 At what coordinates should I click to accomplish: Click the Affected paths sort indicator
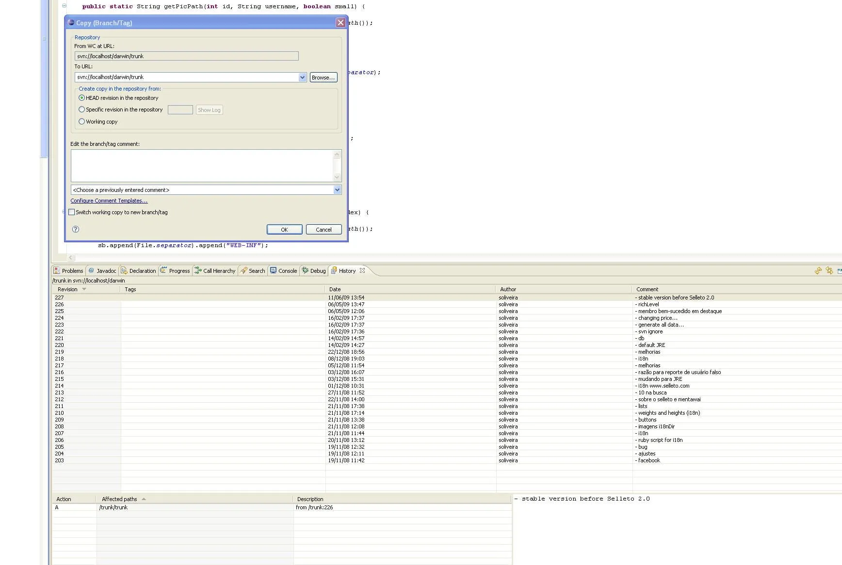click(144, 499)
